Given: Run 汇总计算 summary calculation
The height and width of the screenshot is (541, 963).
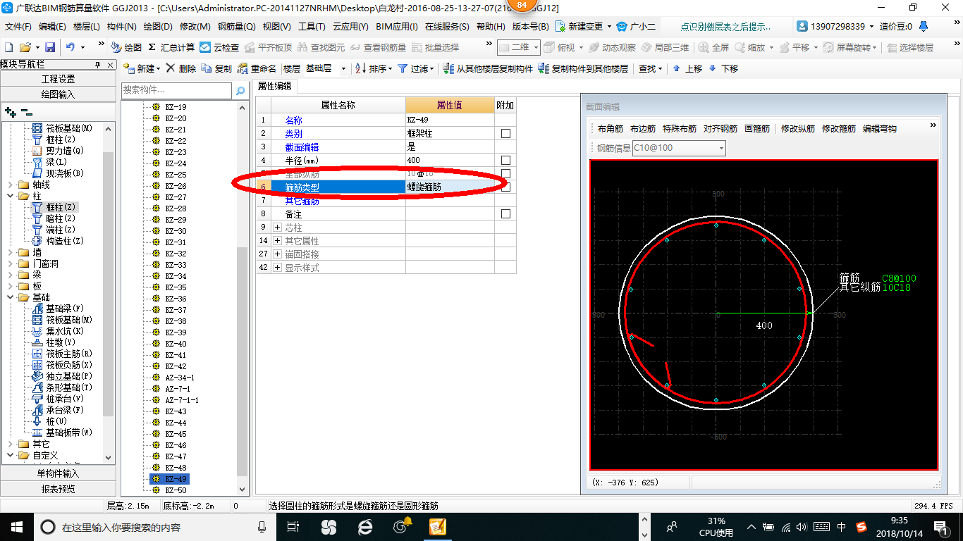Looking at the screenshot, I should [x=171, y=47].
